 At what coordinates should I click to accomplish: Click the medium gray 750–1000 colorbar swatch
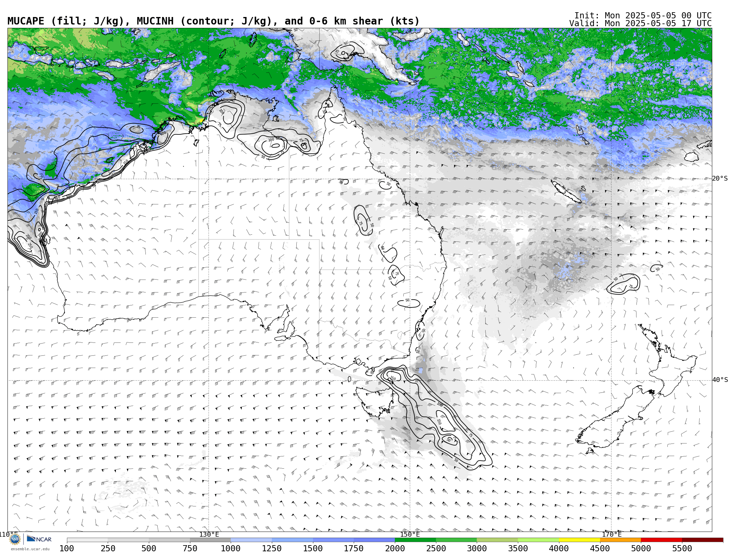pos(210,540)
